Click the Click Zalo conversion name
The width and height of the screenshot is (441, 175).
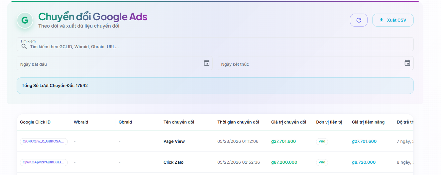[x=173, y=162]
